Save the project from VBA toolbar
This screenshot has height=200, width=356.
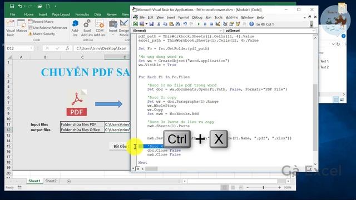(x=151, y=24)
